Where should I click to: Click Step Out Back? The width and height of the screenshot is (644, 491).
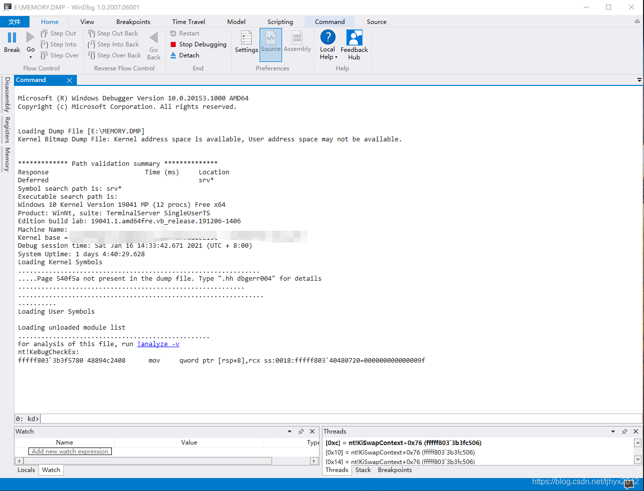tap(113, 33)
